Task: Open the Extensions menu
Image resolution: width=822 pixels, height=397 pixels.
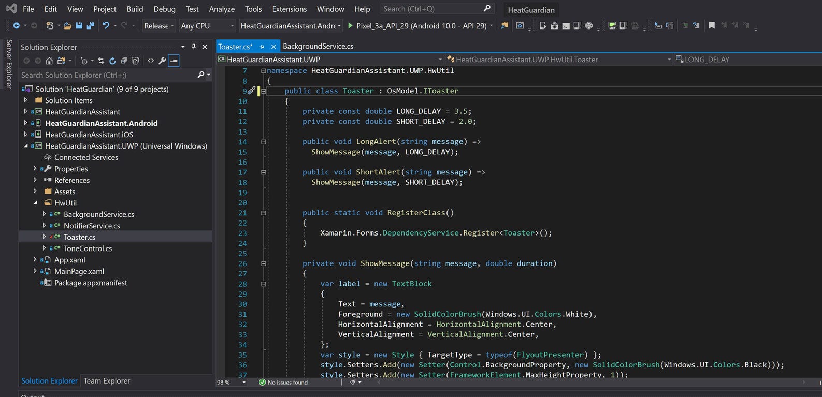Action: click(290, 9)
